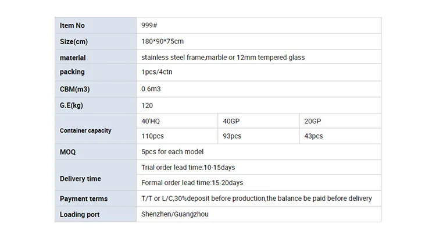Image resolution: width=436 pixels, height=245 pixels.
Task: Click the 20GP container cell
Action: click(x=312, y=121)
